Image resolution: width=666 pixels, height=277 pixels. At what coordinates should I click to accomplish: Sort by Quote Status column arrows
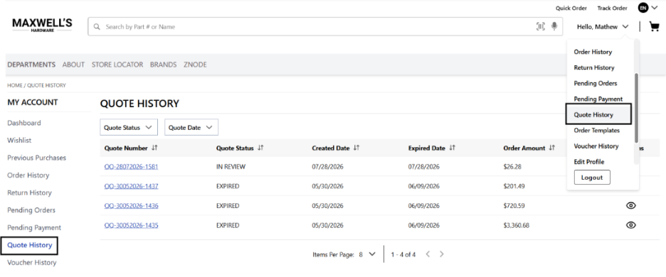pyautogui.click(x=260, y=148)
